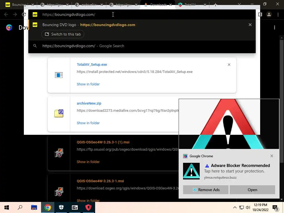Click the Adware Blocker warning thumbnail
Screen dimensions: 284x213
pos(191,171)
